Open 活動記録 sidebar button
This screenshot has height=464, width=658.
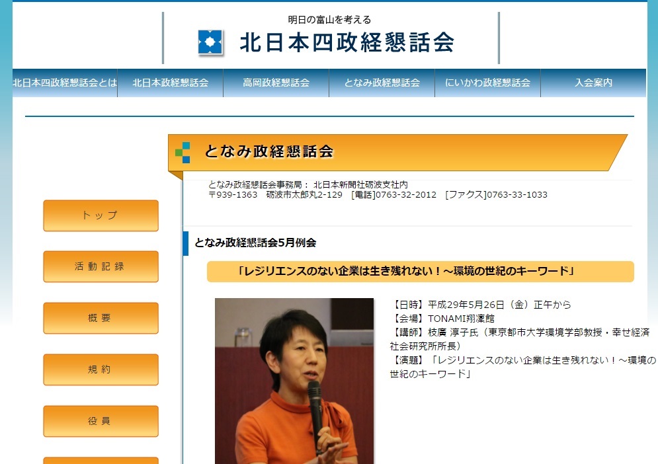click(x=101, y=267)
